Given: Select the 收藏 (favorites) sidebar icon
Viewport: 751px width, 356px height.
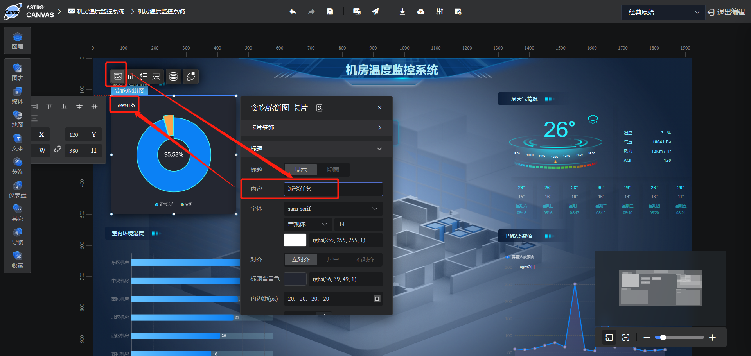Looking at the screenshot, I should 17,260.
